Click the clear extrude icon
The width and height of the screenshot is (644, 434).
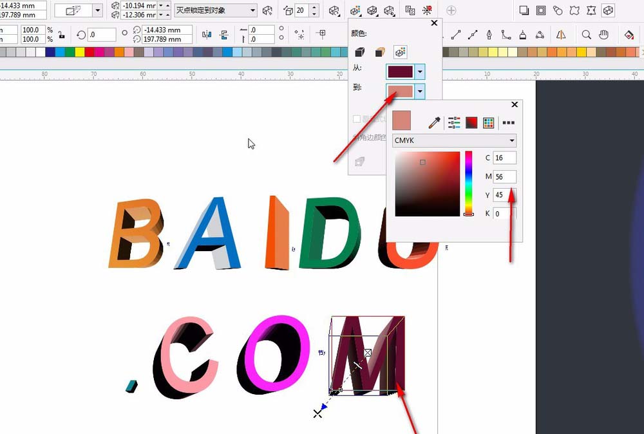coord(427,11)
